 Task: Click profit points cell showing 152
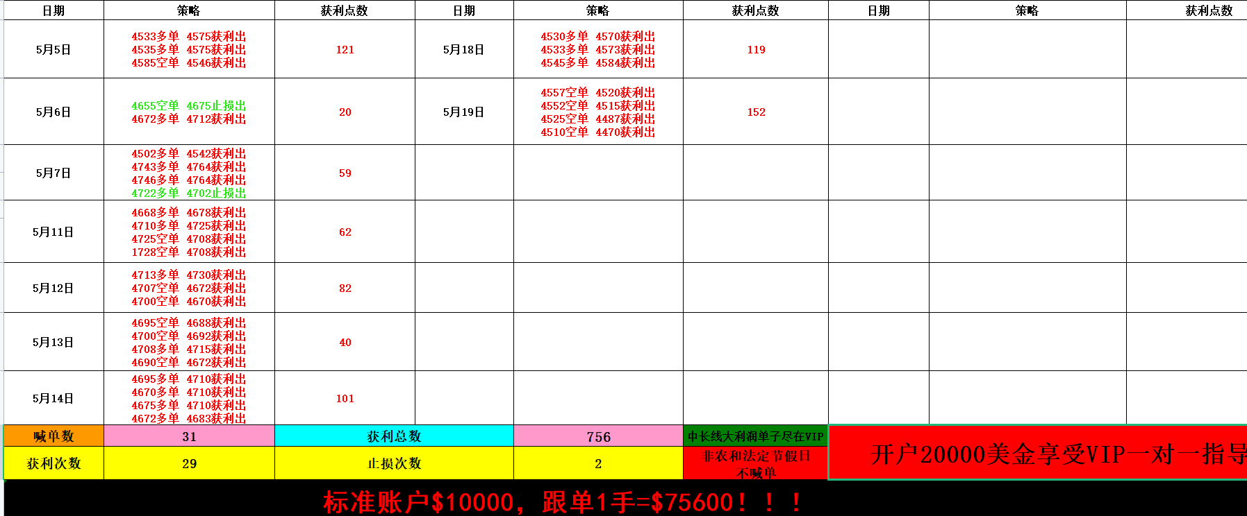click(x=756, y=112)
